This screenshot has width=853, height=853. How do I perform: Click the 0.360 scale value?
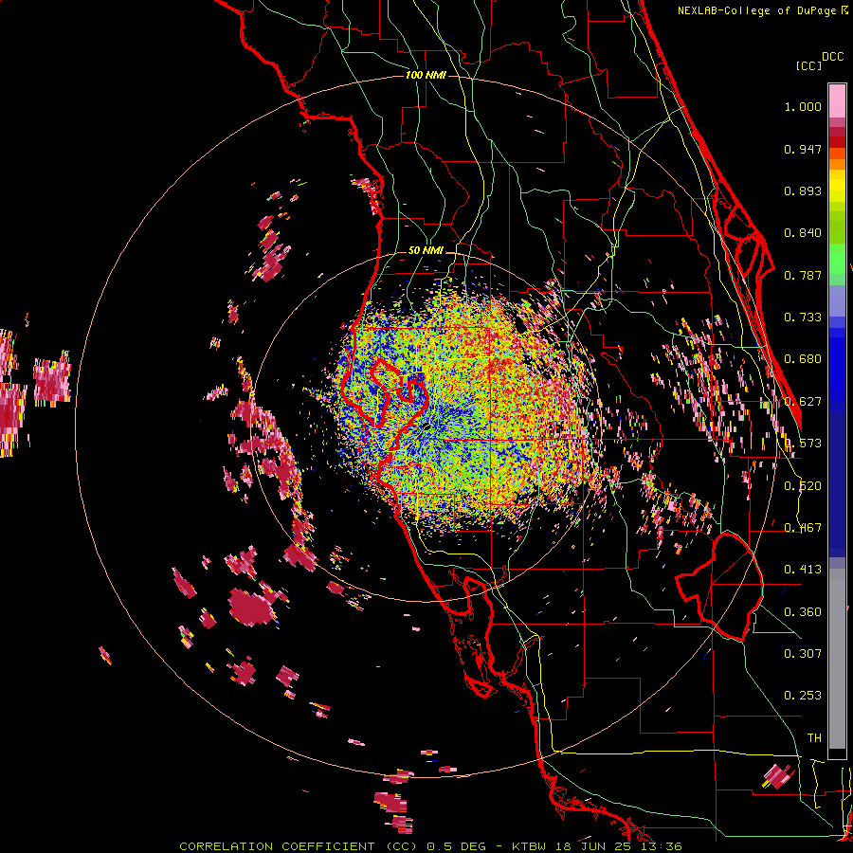(803, 612)
